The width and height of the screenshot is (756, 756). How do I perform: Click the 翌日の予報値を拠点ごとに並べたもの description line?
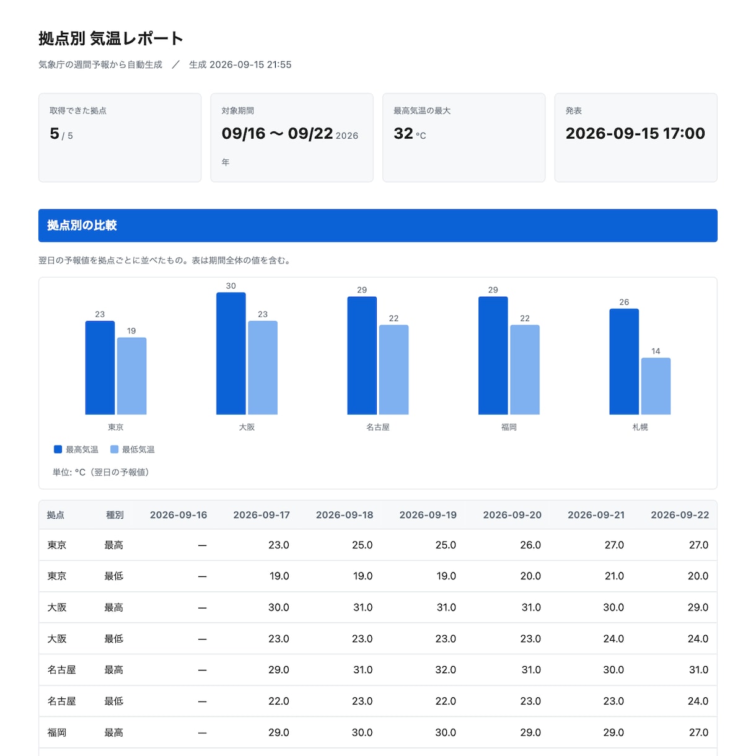165,260
